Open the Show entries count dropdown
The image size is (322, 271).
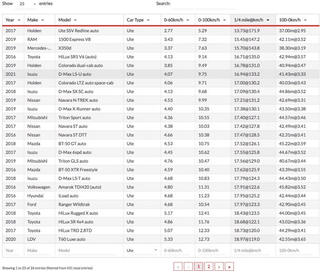click(x=26, y=4)
